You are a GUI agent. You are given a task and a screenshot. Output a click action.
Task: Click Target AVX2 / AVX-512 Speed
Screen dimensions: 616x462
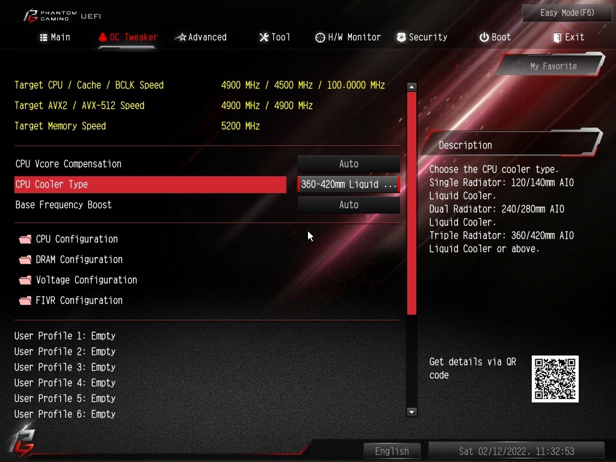click(x=79, y=106)
